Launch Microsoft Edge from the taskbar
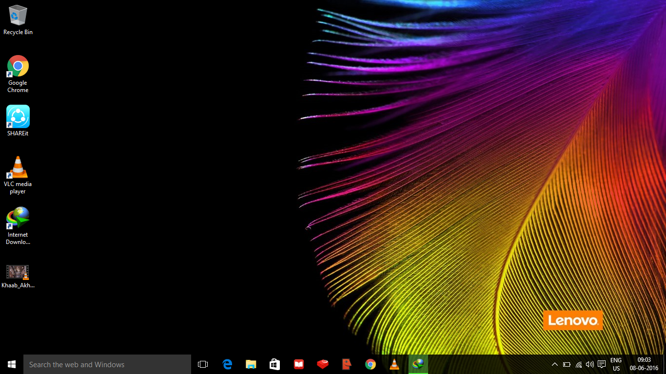The width and height of the screenshot is (666, 374). (227, 364)
